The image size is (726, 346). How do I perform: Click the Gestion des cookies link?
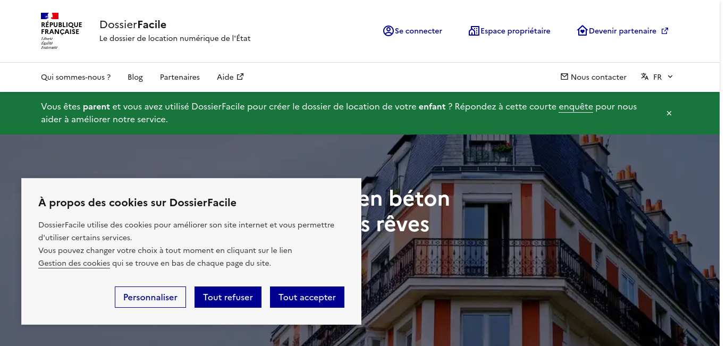tap(74, 263)
